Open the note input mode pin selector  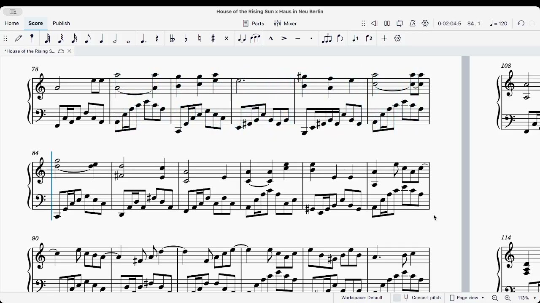pyautogui.click(x=32, y=38)
